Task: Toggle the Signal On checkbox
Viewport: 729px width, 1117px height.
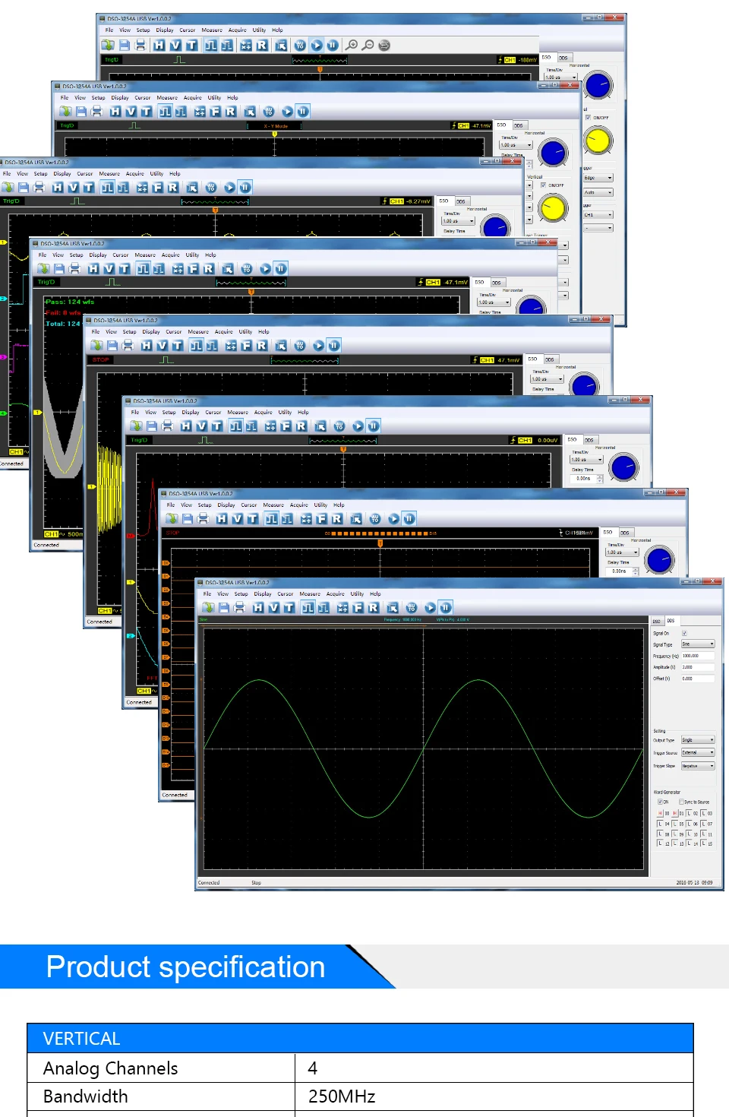Action: tap(684, 633)
